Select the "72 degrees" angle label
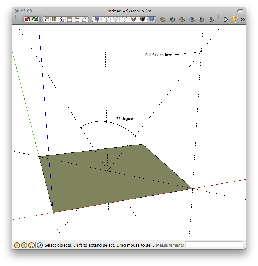This screenshot has height=266, width=258. (x=125, y=119)
